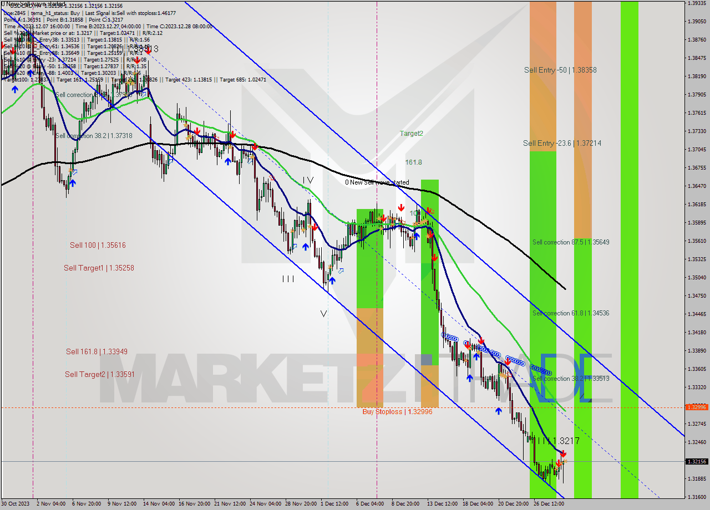Click the '24 Nov 04:00' time axis label
The image size is (710, 510).
265,504
